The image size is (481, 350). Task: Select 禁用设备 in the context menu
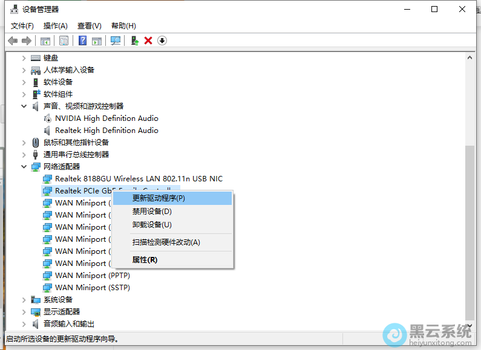152,212
